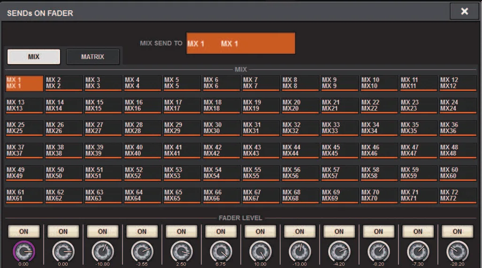The width and height of the screenshot is (482, 268).
Task: Toggle the ON button above the -4.20 knob
Action: pyautogui.click(x=339, y=231)
